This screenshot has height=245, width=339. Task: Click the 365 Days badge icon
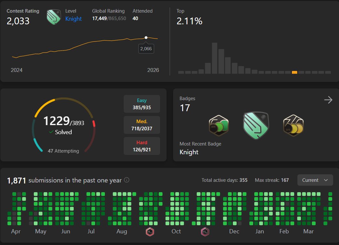click(294, 125)
